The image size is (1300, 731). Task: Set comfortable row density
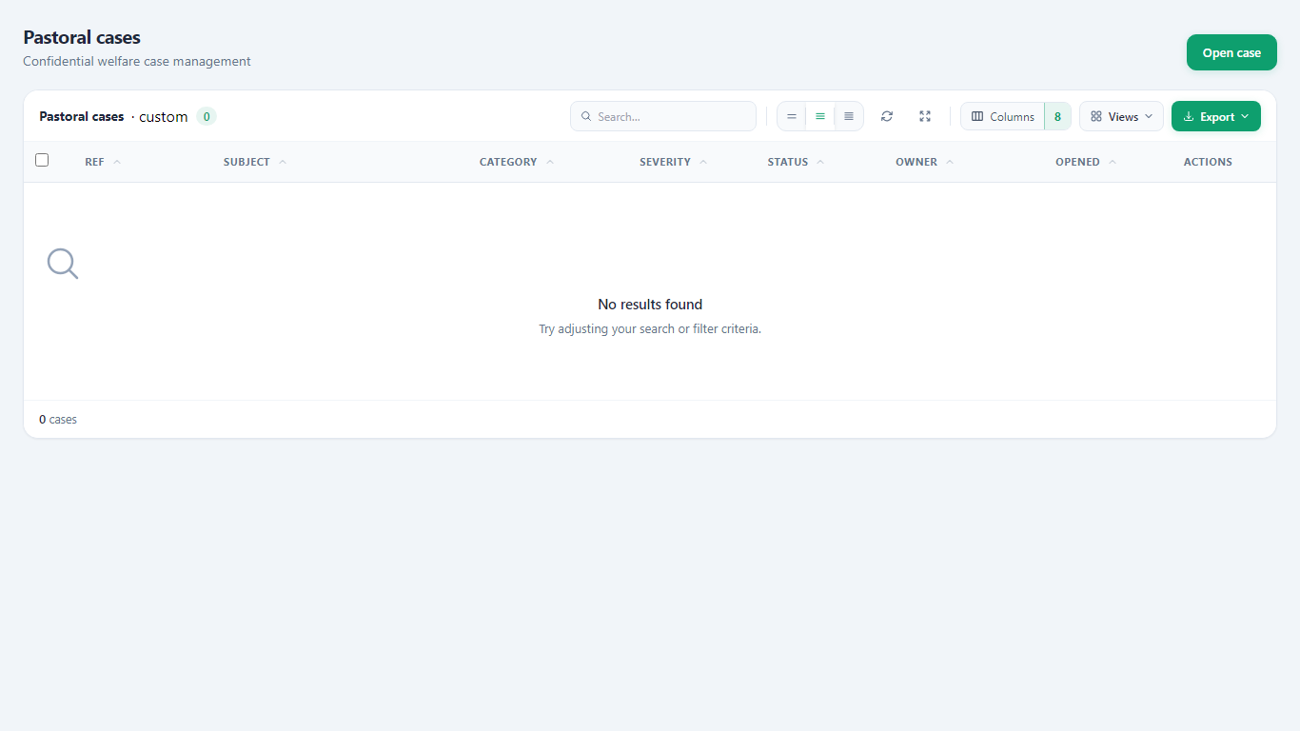click(849, 116)
